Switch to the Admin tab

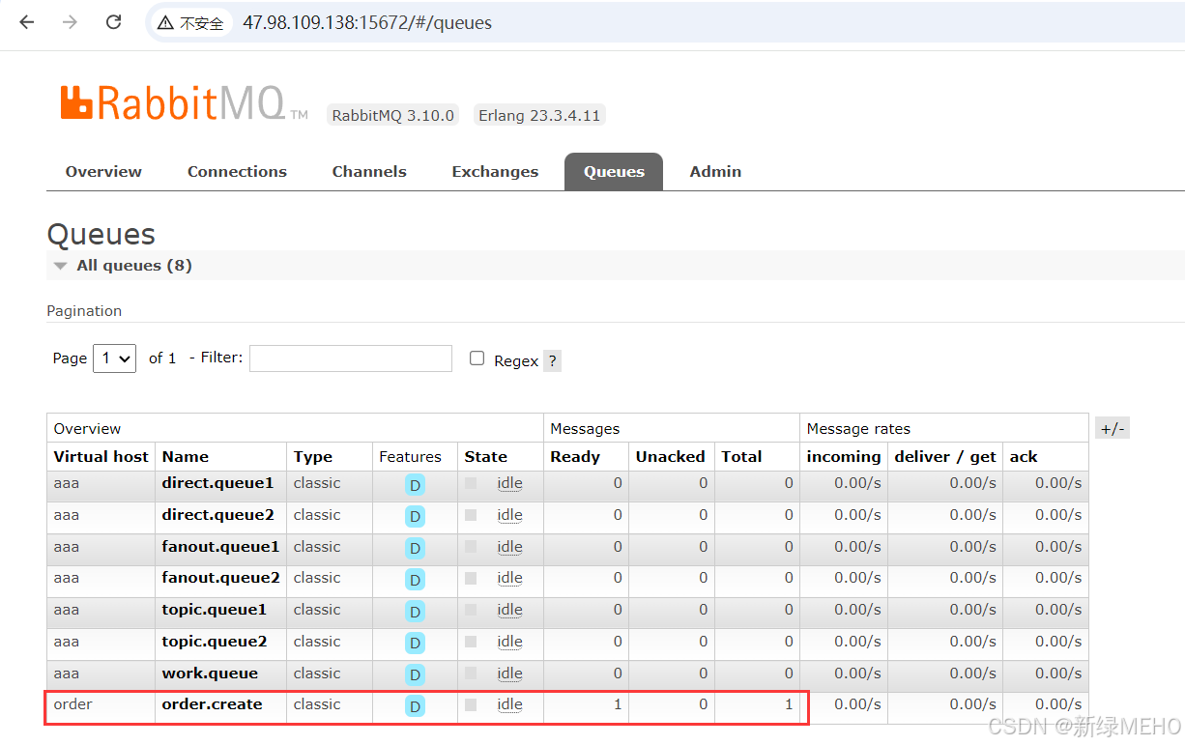[x=715, y=171]
